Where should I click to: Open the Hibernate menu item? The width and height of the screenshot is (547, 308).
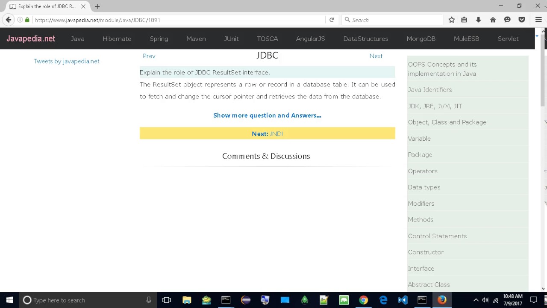[x=117, y=38]
